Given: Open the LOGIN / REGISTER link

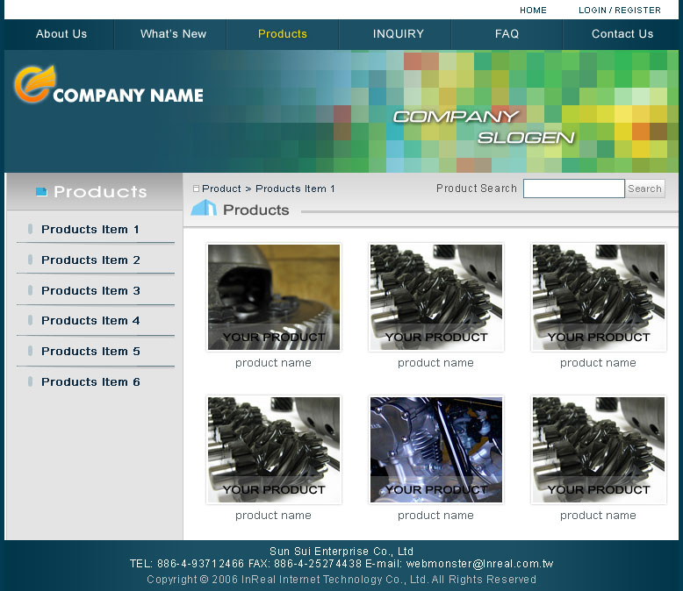Looking at the screenshot, I should coord(619,11).
